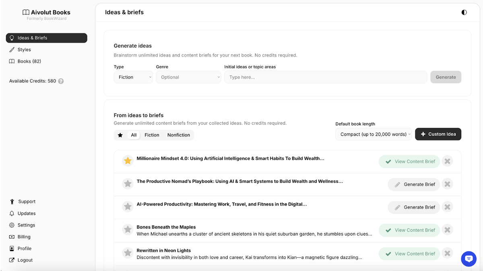Click the Available Credits: 580 text

(x=33, y=81)
